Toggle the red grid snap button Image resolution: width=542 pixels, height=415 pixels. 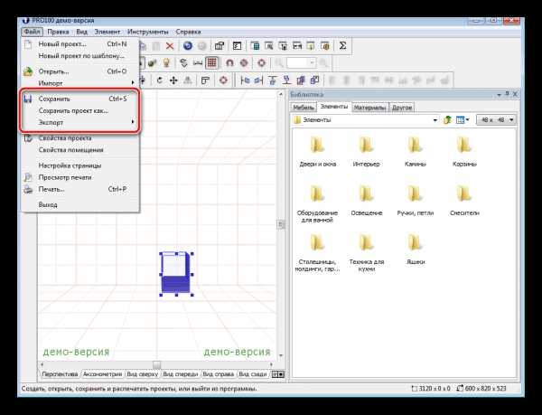point(211,62)
